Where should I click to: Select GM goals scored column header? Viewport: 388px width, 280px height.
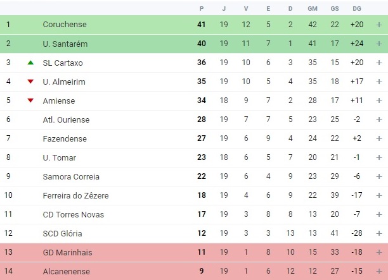coord(313,9)
